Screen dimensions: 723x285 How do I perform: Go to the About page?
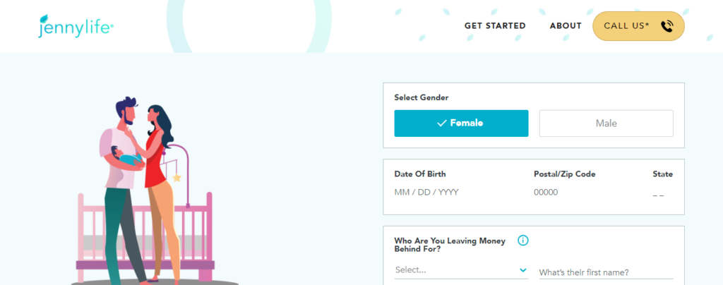[x=566, y=26]
